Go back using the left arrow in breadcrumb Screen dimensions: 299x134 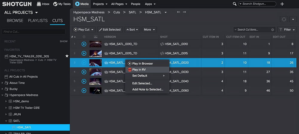pos(179,12)
